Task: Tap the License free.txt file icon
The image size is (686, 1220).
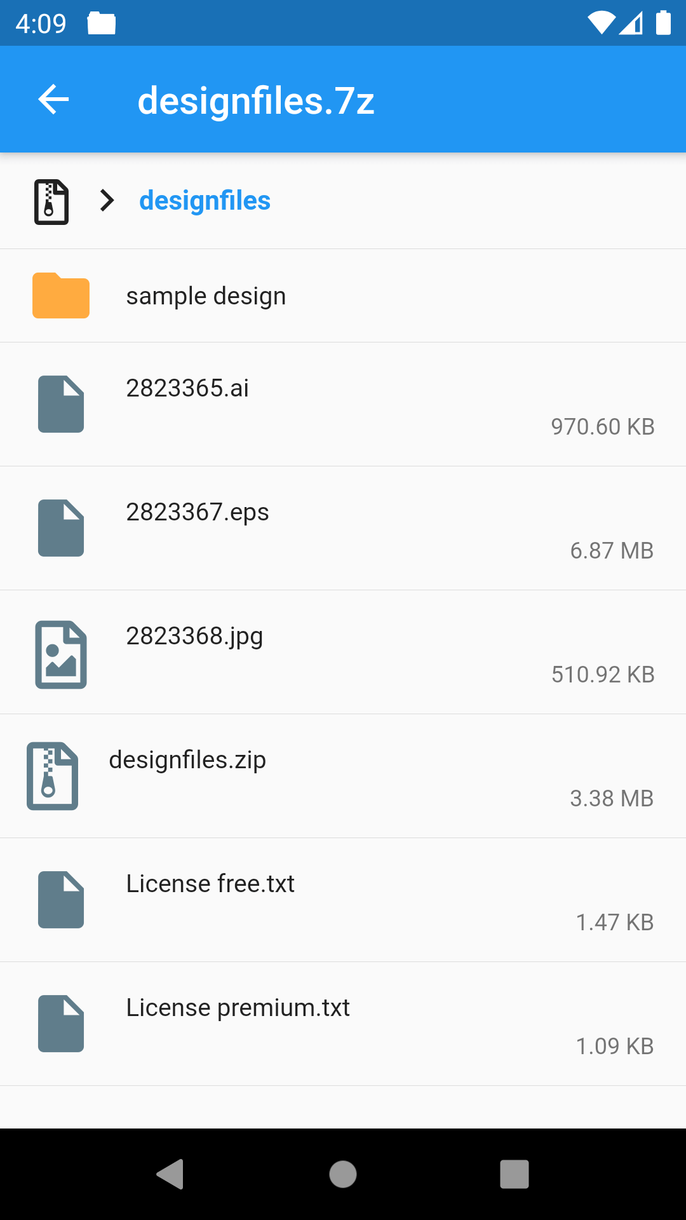Action: pyautogui.click(x=61, y=900)
